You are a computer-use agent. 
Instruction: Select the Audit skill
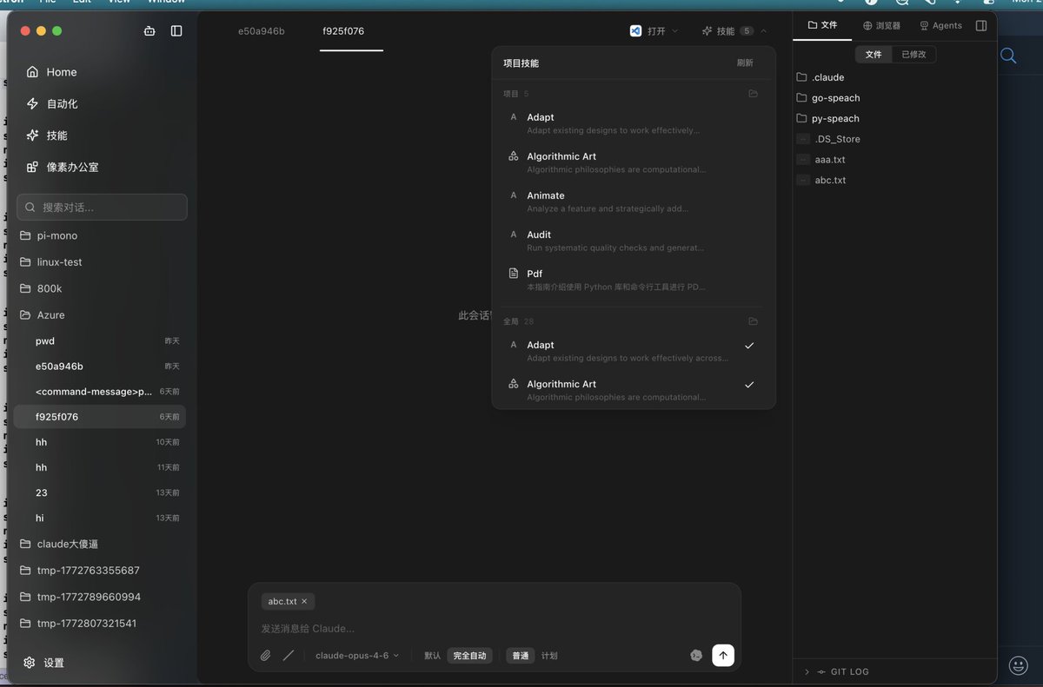click(x=634, y=241)
